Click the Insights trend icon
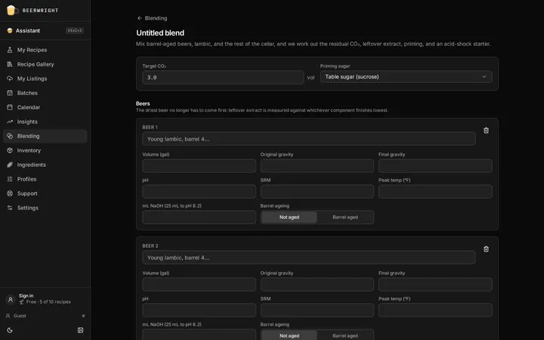Screen dimensions: 544x340 click(x=10, y=122)
